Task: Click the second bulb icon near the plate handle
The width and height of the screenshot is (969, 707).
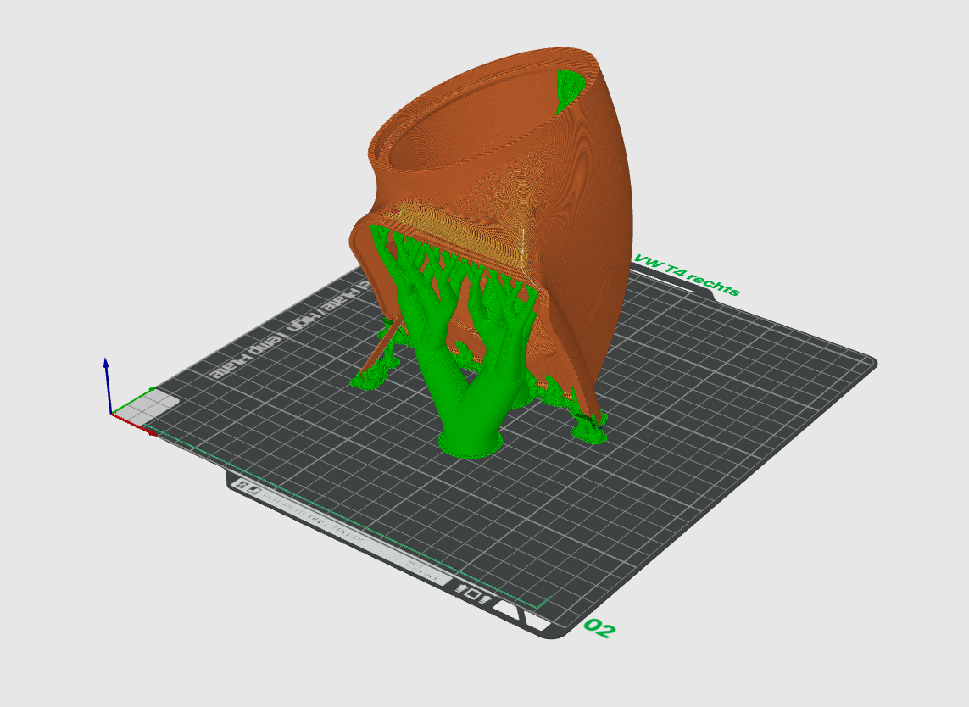Action: click(x=485, y=598)
